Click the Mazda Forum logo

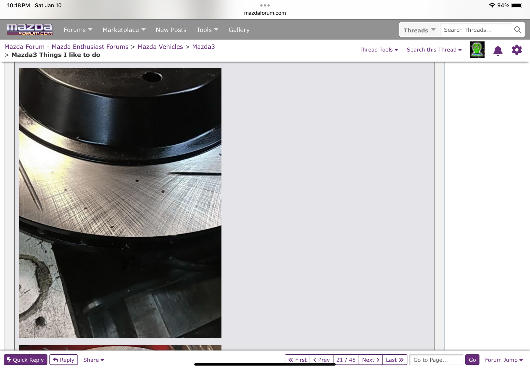pos(30,29)
